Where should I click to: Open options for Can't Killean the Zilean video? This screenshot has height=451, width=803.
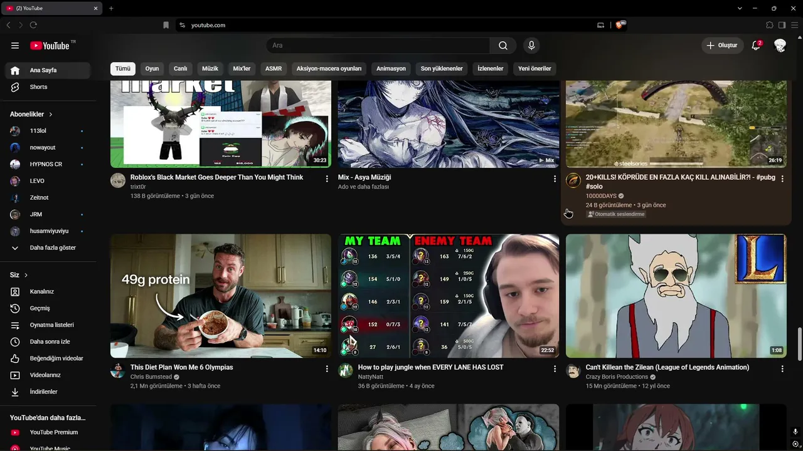tap(782, 369)
